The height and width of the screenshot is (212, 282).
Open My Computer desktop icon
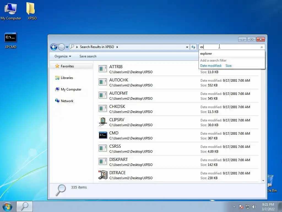(11, 11)
